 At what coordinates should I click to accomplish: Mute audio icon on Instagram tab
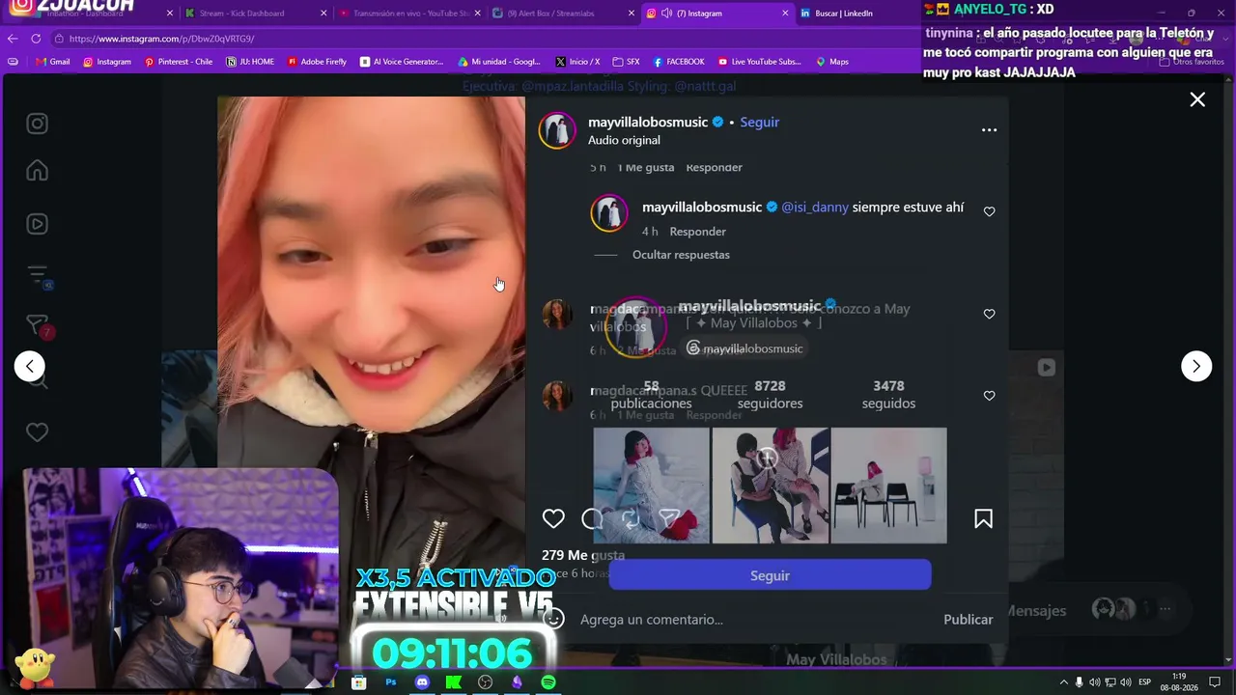pos(666,14)
